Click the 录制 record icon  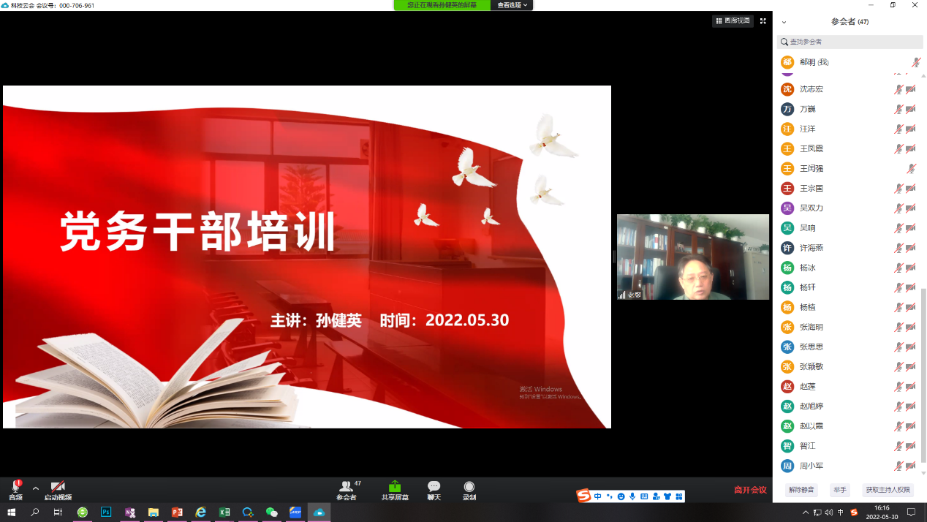pos(469,487)
